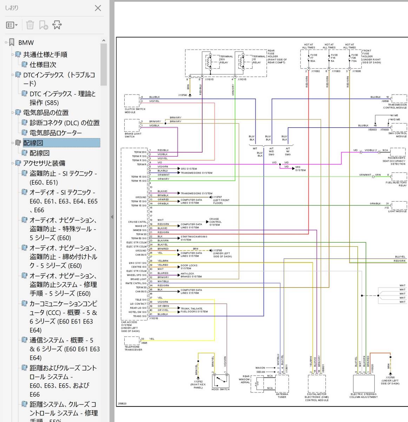Click bookmark icon beside アクセサリと装備
Screen dimensions: 408x422
pos(18,163)
